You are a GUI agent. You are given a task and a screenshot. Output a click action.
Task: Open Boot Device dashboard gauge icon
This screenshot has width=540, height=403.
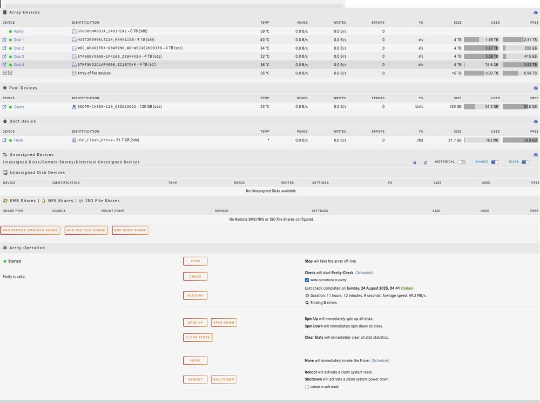point(536,121)
